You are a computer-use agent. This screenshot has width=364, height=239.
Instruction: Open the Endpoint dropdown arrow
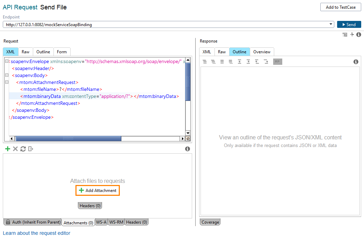[x=330, y=24]
